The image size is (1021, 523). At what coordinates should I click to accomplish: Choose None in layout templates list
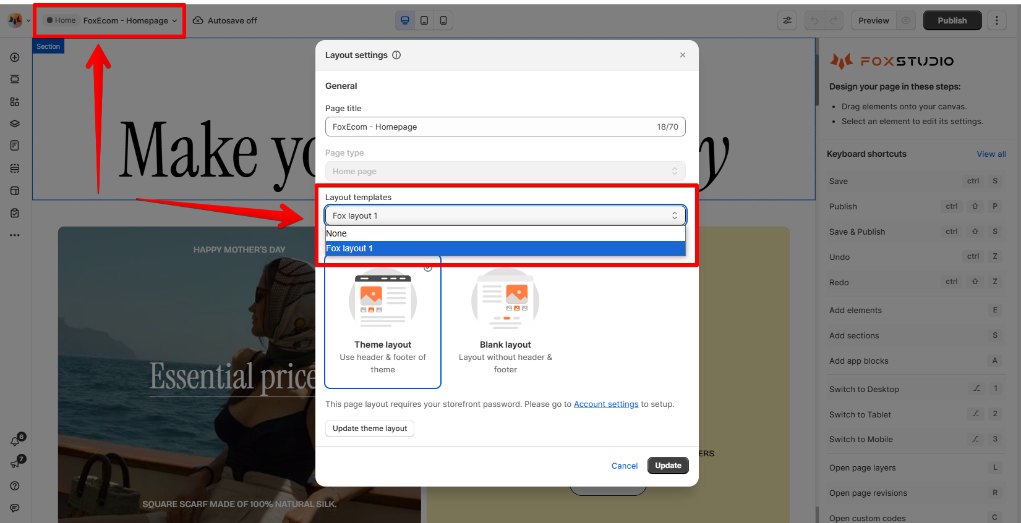(x=505, y=233)
